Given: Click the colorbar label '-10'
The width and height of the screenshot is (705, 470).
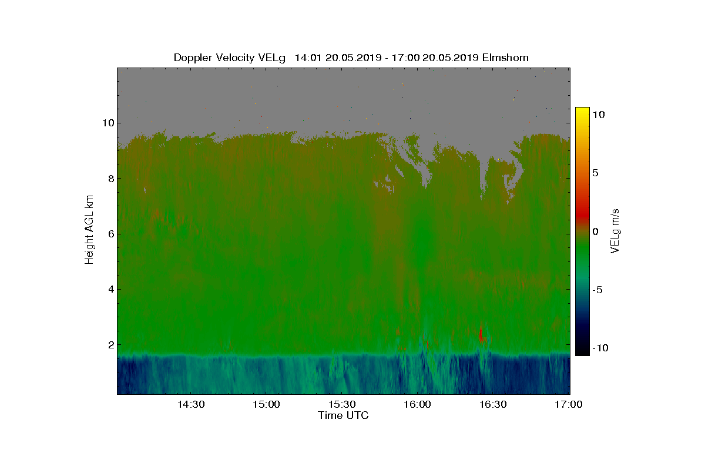Looking at the screenshot, I should coord(599,348).
